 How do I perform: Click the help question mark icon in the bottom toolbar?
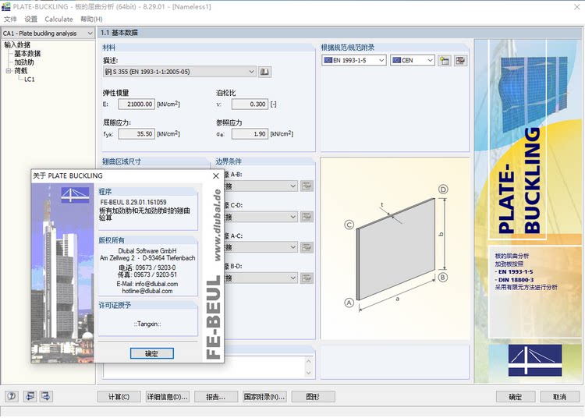[x=12, y=396]
